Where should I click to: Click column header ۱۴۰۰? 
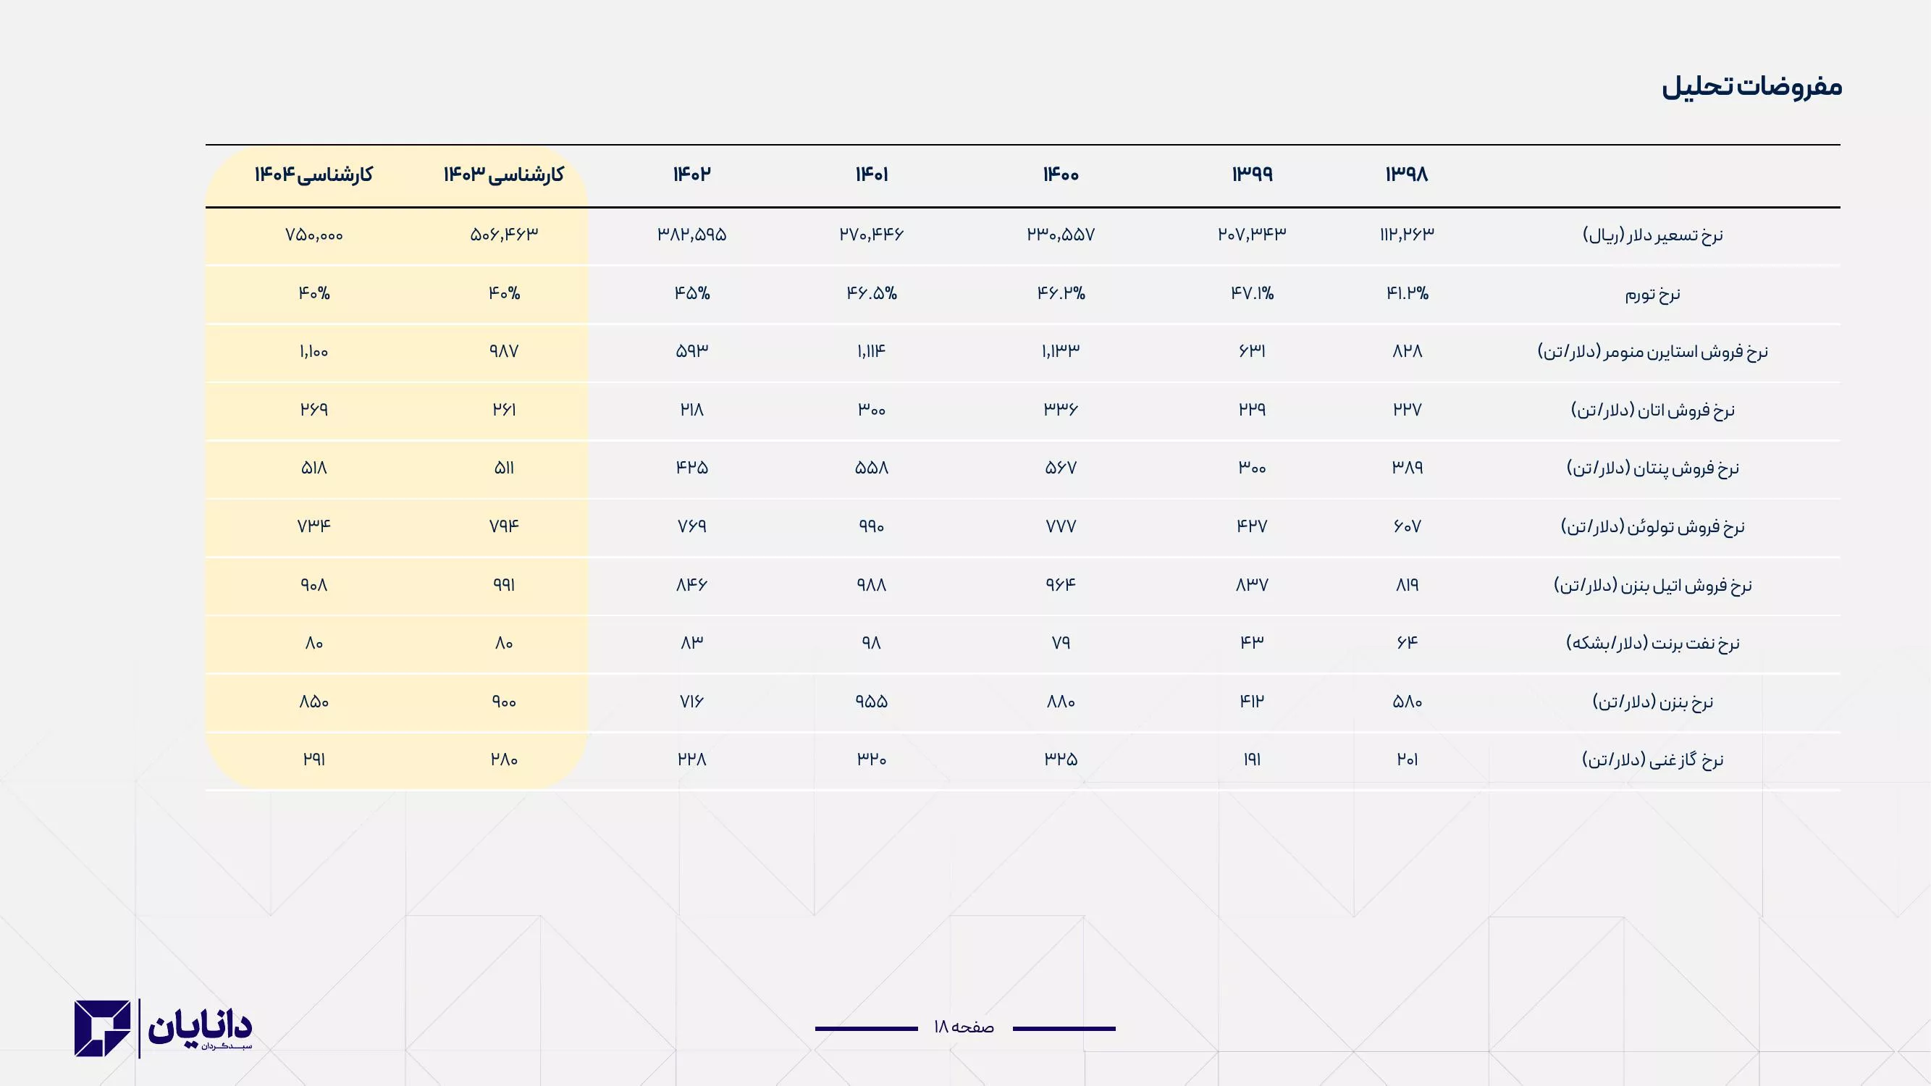[1061, 174]
